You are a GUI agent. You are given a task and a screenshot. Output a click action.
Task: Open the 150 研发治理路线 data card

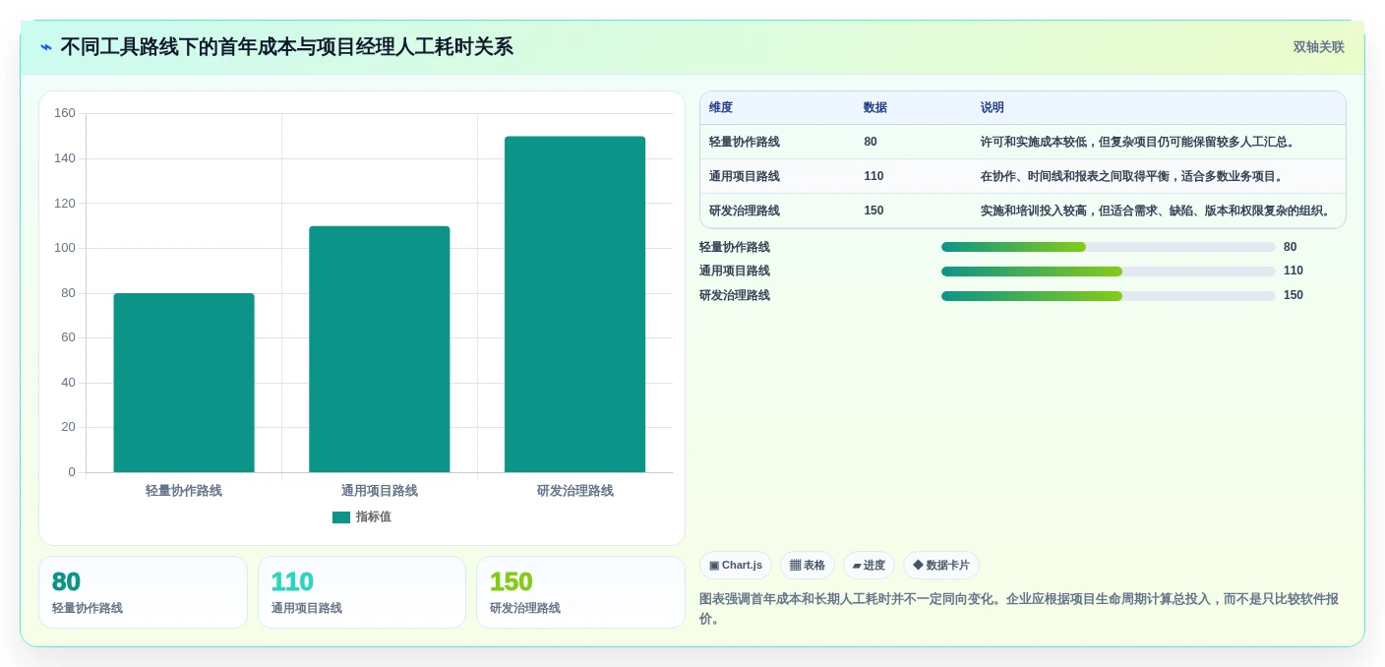click(580, 592)
